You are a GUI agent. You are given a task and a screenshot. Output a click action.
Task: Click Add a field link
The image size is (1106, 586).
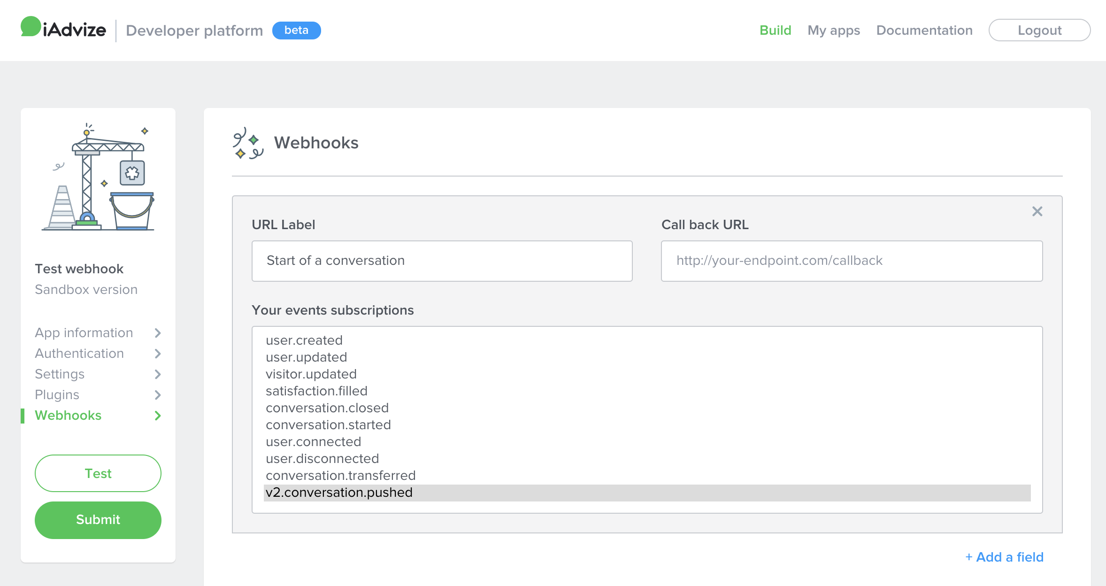click(x=1005, y=557)
